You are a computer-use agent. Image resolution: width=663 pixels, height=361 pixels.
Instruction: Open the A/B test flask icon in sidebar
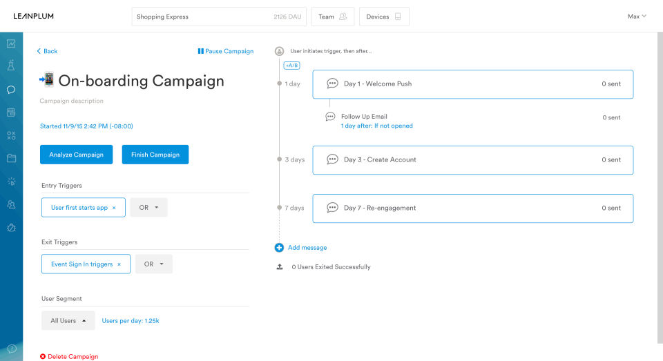pos(11,66)
